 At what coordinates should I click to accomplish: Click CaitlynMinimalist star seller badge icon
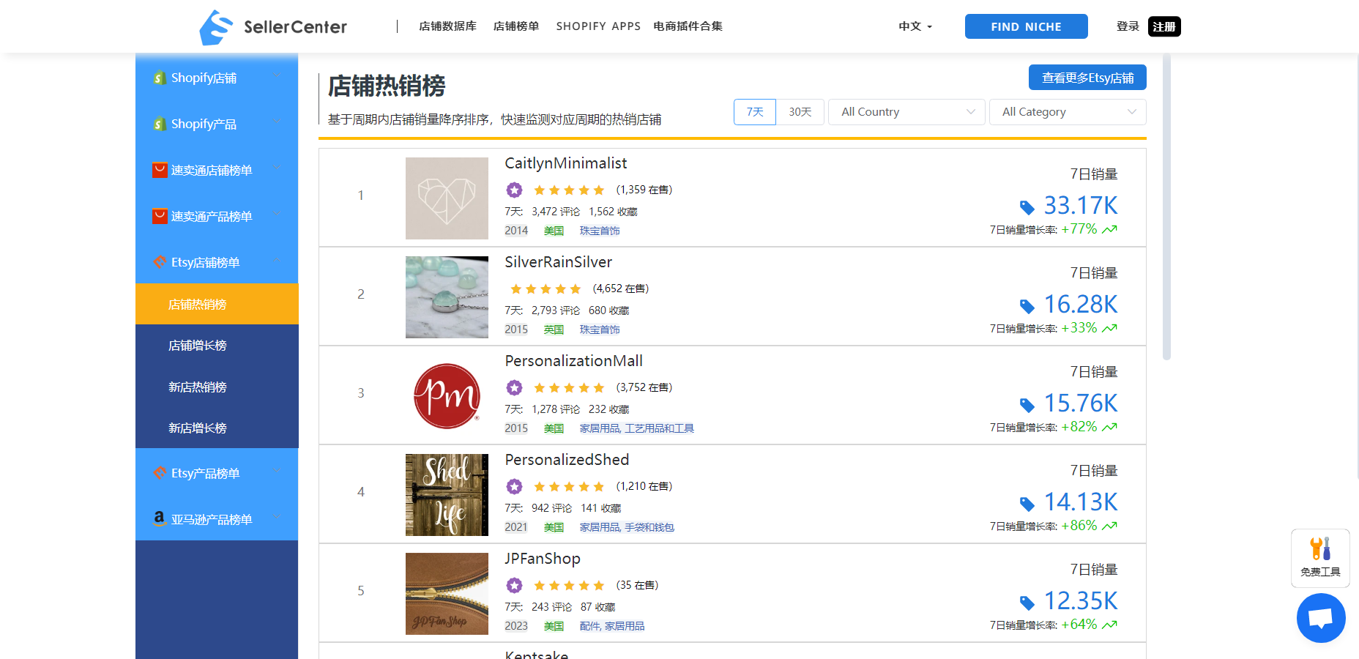pyautogui.click(x=514, y=190)
